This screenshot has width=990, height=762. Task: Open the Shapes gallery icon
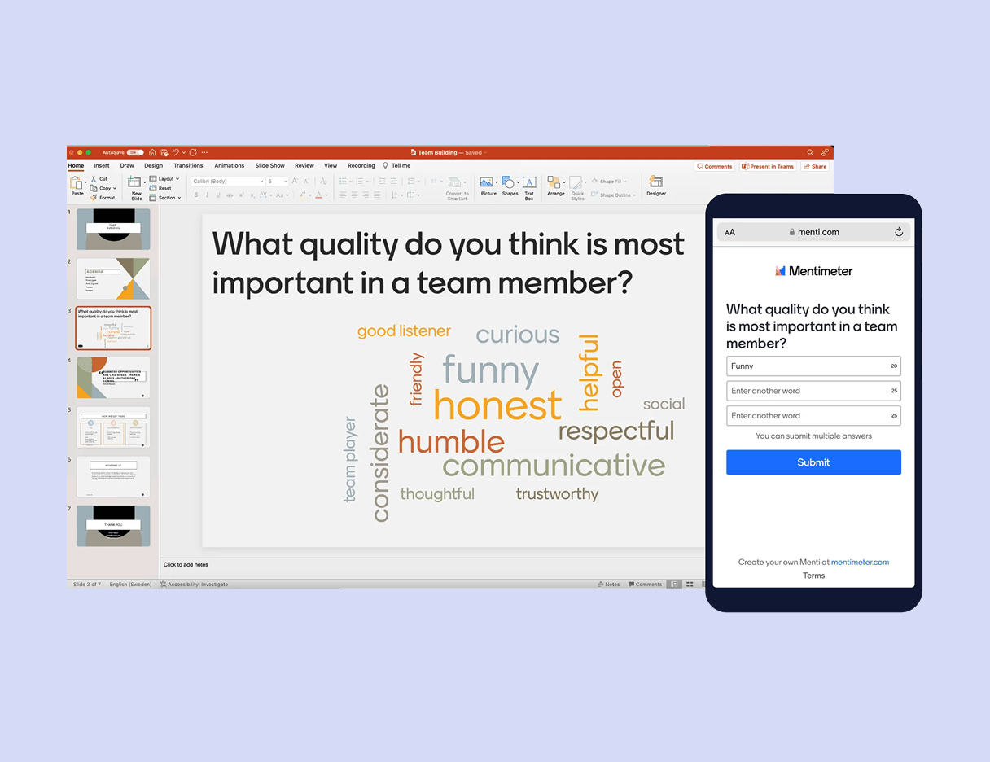[510, 184]
